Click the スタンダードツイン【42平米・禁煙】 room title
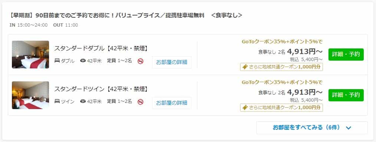The height and width of the screenshot is (142, 376). pos(101,89)
